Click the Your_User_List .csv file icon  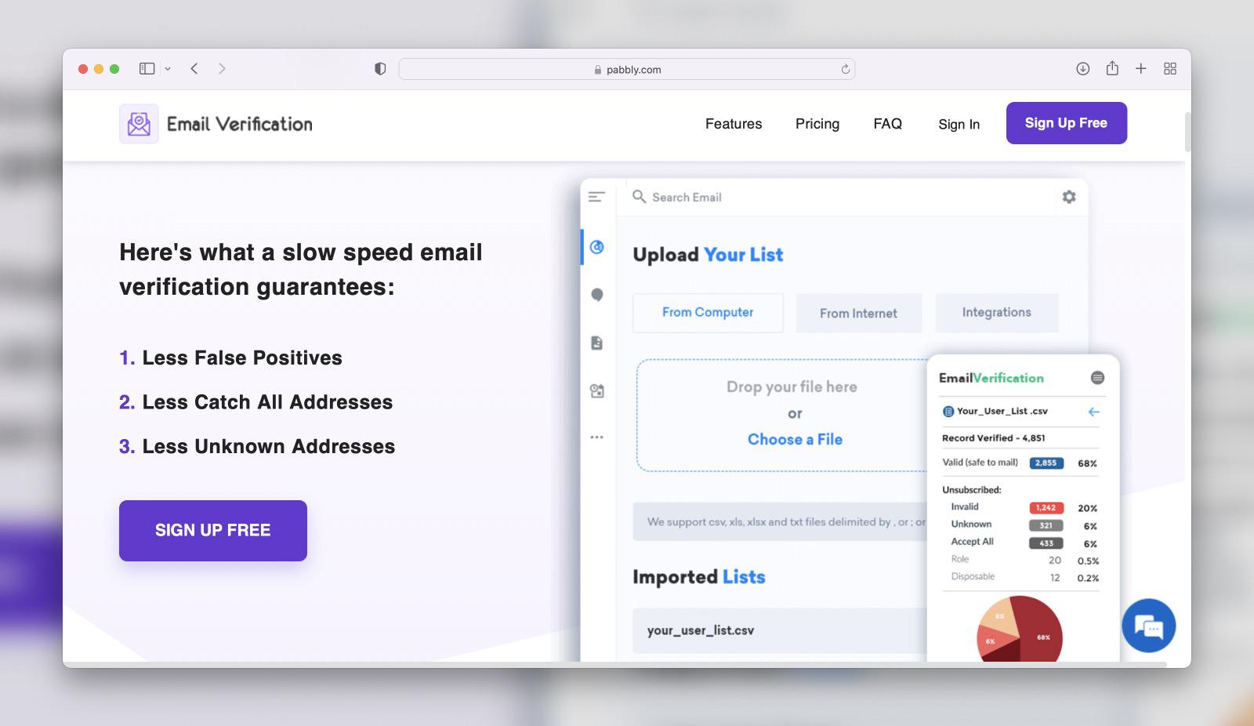click(948, 412)
